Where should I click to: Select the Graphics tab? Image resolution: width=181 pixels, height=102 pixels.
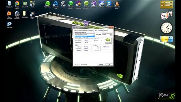click(101, 30)
